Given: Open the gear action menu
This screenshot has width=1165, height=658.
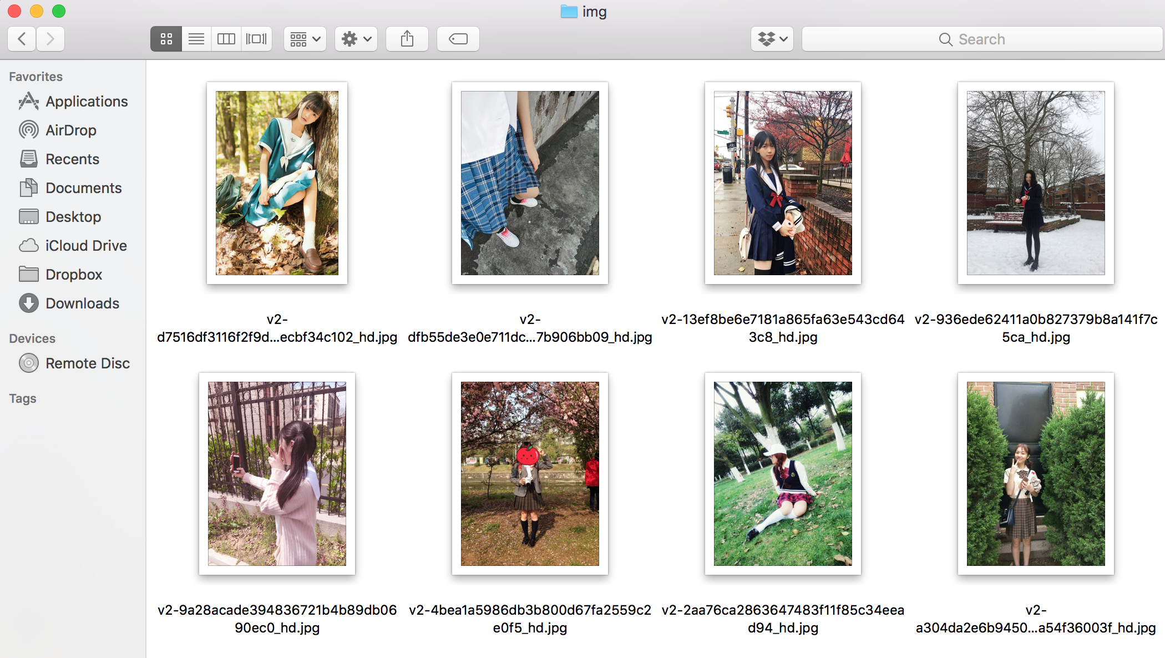Looking at the screenshot, I should (356, 39).
